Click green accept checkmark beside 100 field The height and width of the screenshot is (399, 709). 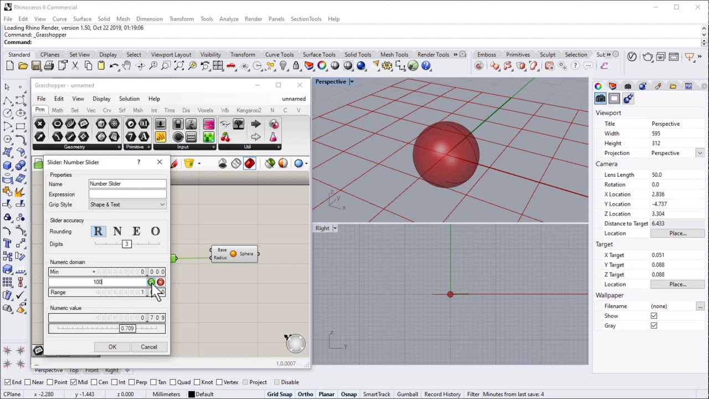coord(151,282)
